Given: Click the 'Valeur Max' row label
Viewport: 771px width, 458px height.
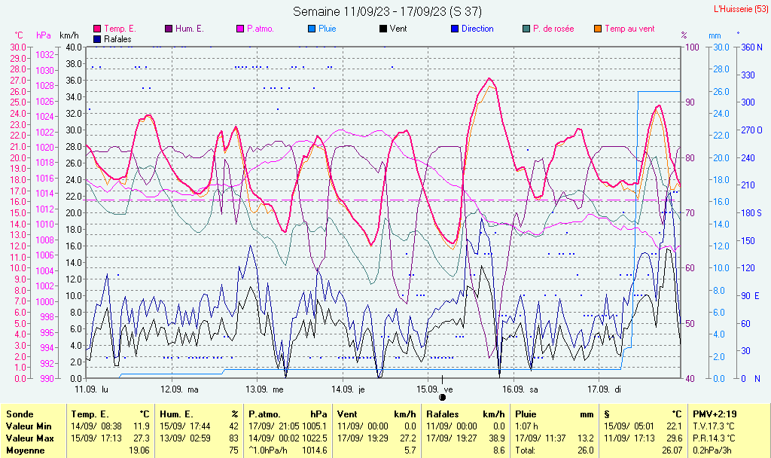Looking at the screenshot, I should pyautogui.click(x=29, y=438).
